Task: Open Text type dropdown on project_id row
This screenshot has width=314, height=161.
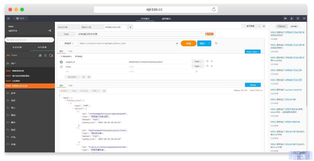Action: pos(198,62)
